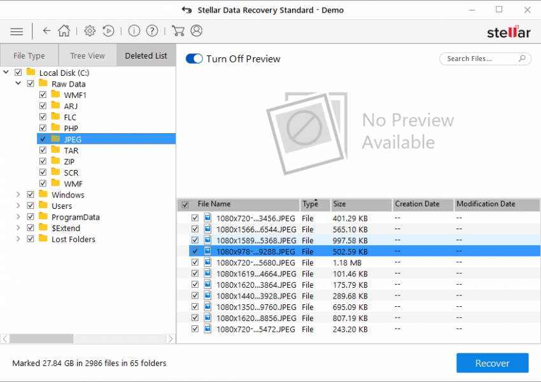Select the Deleted List tab
Image resolution: width=541 pixels, height=382 pixels.
tap(146, 55)
